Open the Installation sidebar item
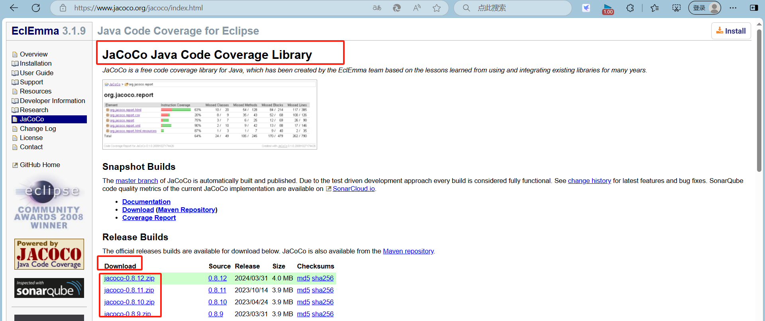Viewport: 765px width, 321px height. pyautogui.click(x=35, y=63)
